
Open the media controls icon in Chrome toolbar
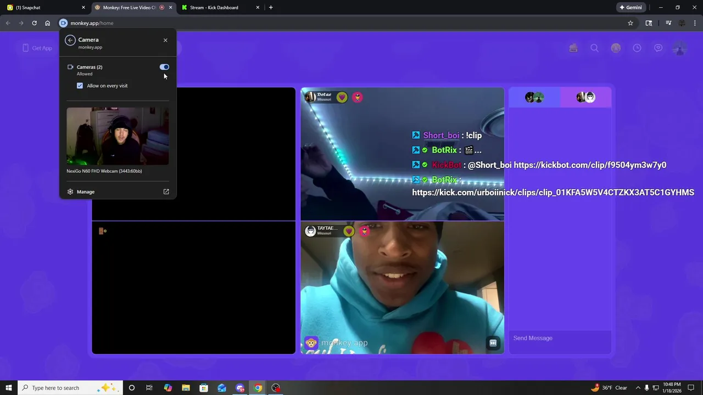(668, 23)
